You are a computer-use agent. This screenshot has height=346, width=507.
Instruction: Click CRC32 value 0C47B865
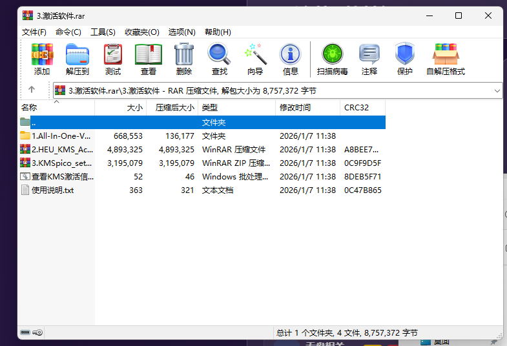[363, 190]
